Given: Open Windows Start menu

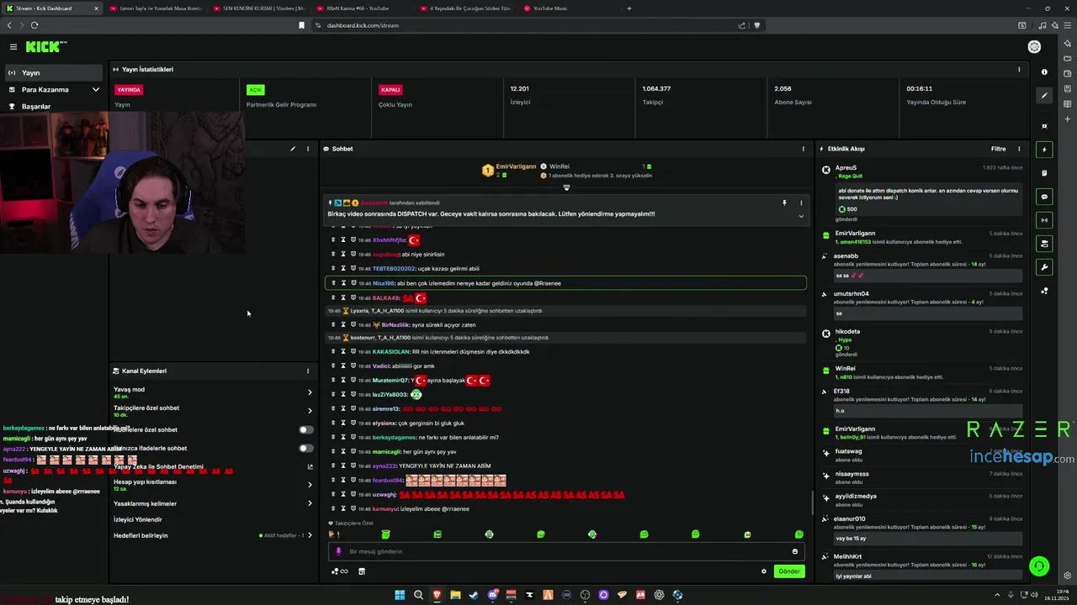Looking at the screenshot, I should [x=400, y=595].
